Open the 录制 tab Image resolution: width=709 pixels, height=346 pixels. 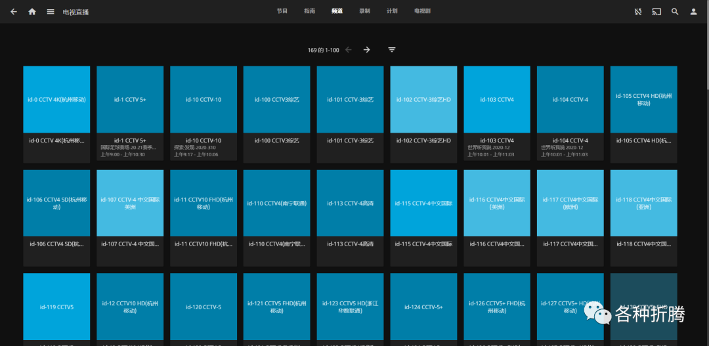[364, 11]
